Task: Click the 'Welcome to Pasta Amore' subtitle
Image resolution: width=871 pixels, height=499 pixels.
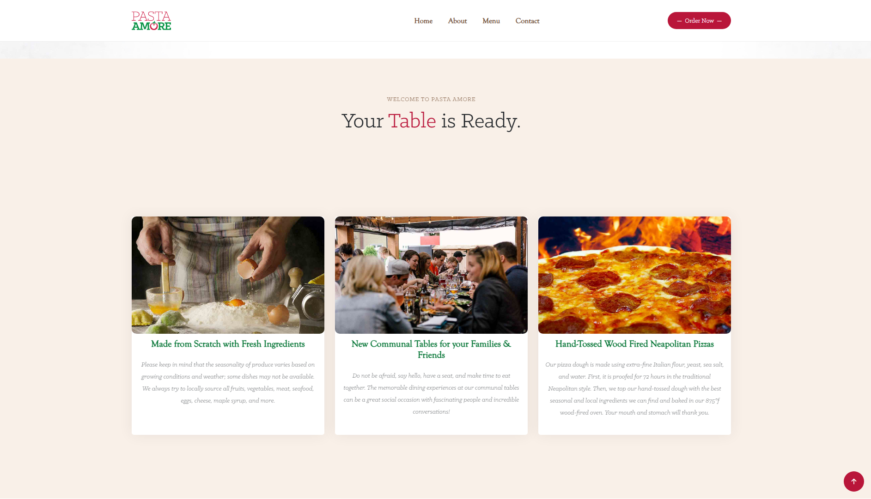Action: pyautogui.click(x=431, y=99)
